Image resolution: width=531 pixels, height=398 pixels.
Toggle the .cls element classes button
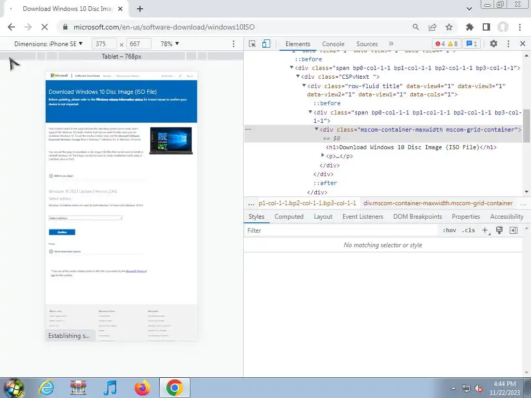468,230
